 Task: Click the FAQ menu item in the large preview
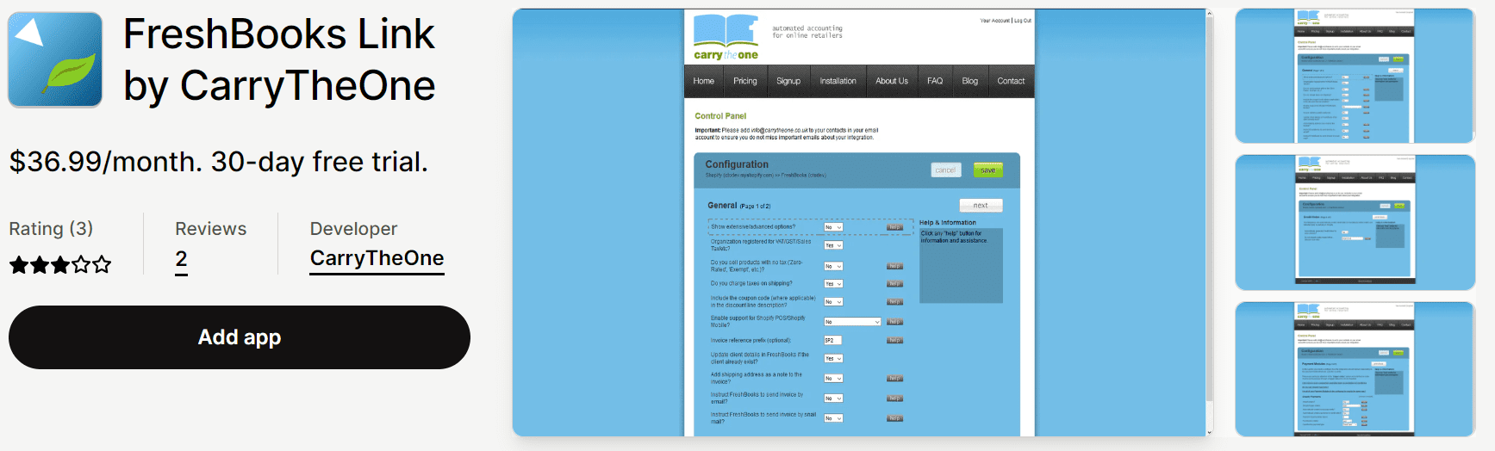935,81
